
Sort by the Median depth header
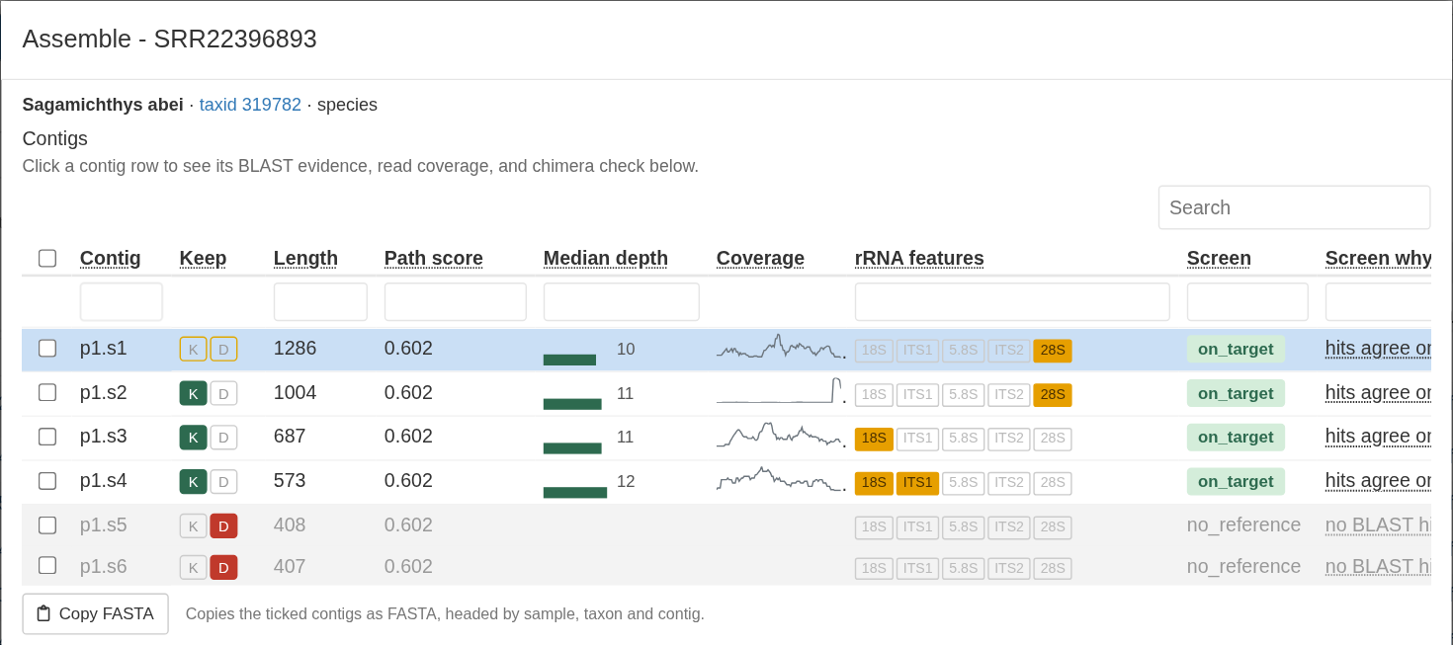(606, 259)
